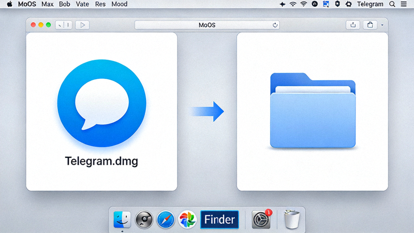
Task: Reload using the address bar refresh icon
Action: point(275,25)
